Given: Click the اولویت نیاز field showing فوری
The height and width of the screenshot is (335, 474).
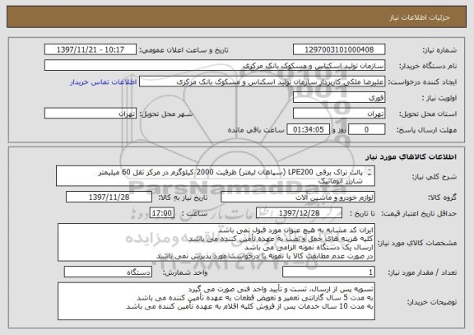Looking at the screenshot, I should (339, 98).
